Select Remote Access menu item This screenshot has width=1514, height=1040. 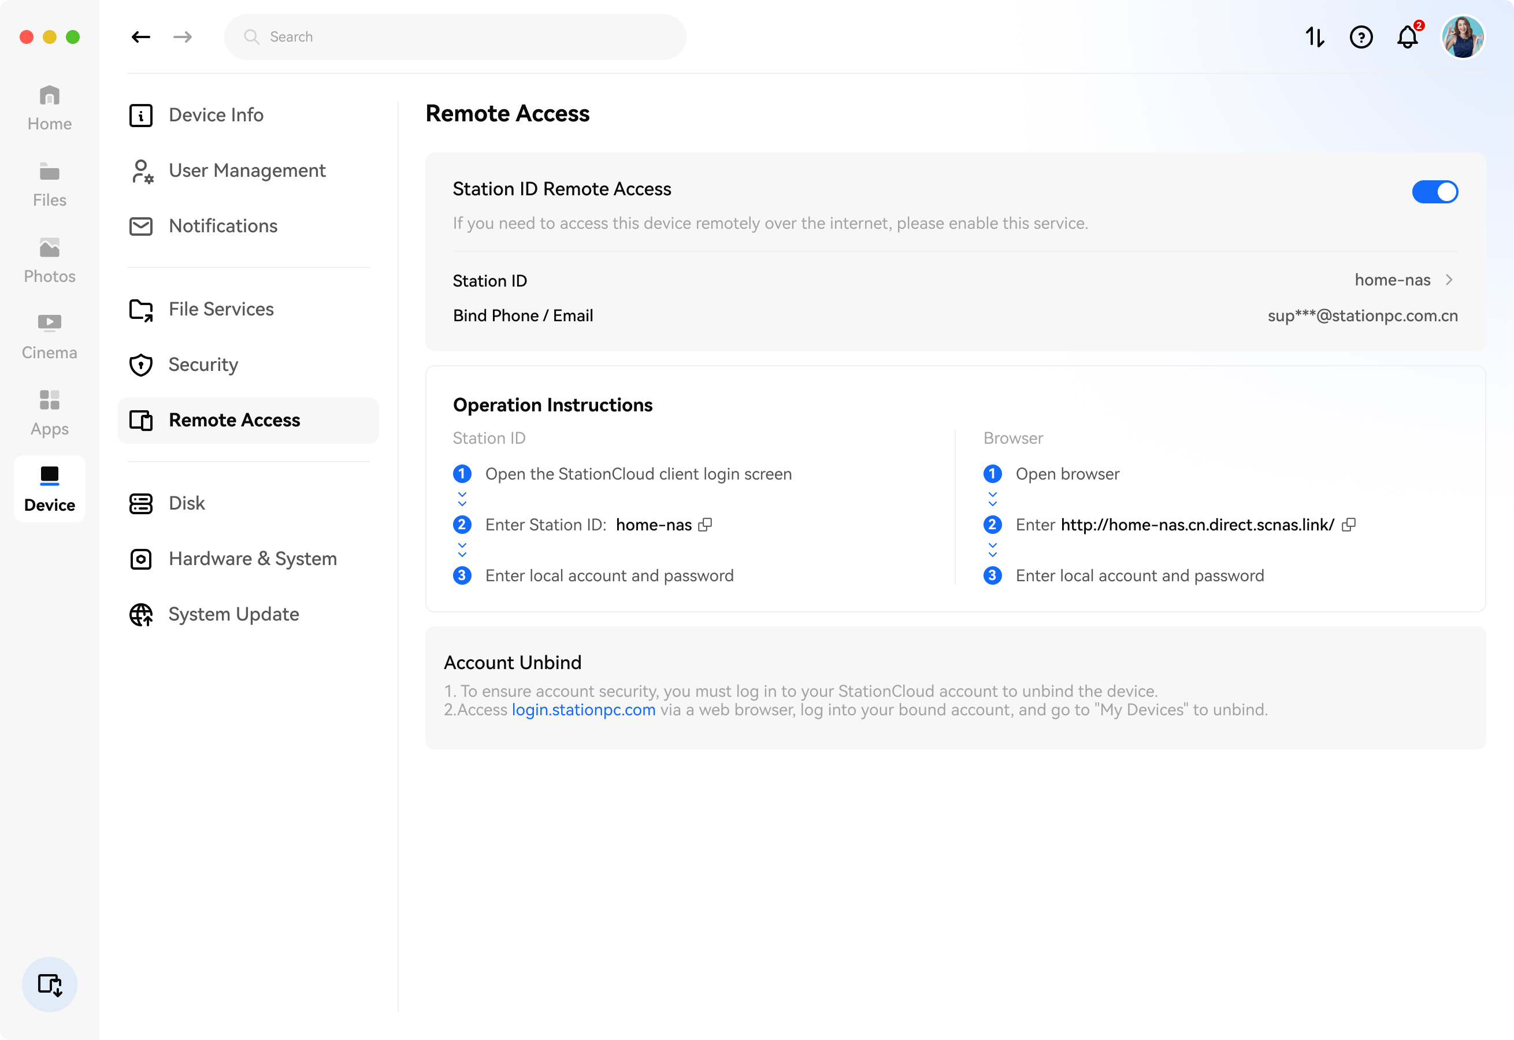point(248,420)
